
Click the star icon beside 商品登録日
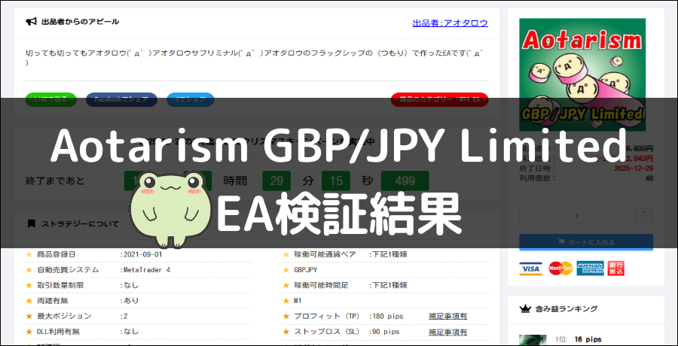click(x=29, y=254)
